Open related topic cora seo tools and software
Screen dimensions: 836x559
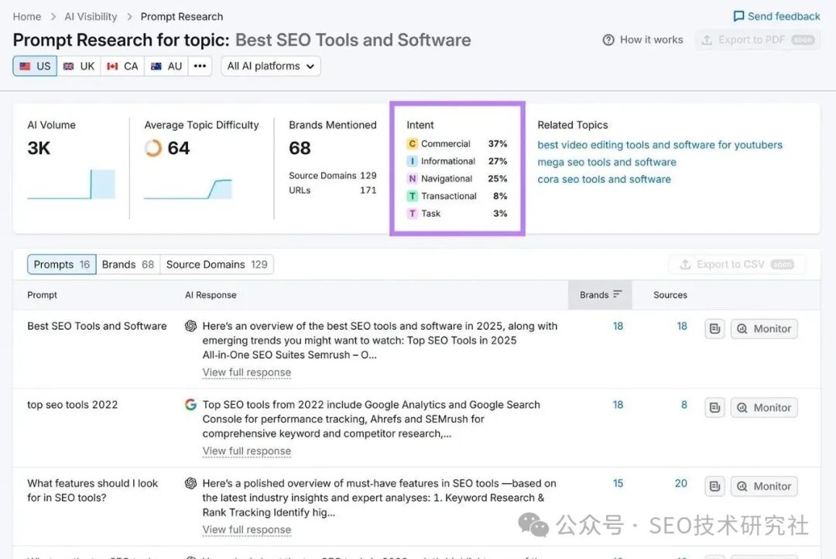point(604,179)
